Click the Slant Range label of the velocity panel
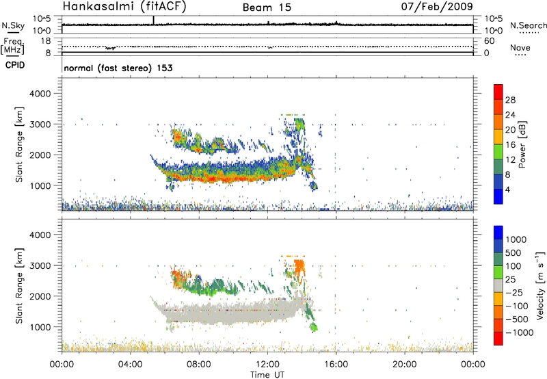This screenshot has width=547, height=379. click(x=19, y=286)
